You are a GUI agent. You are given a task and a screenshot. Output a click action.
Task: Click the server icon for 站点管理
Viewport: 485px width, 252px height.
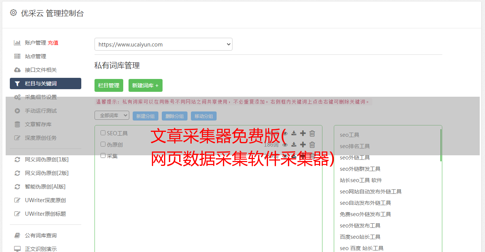17,56
